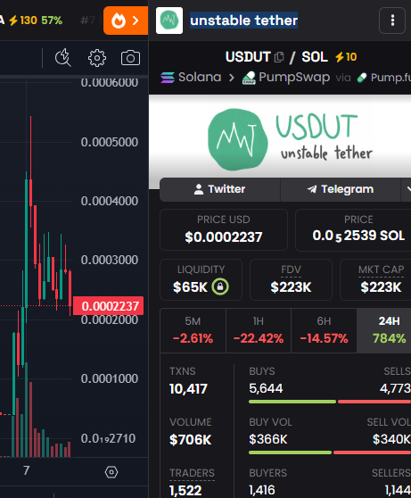The image size is (411, 498).
Task: Select the 5M timeframe tab
Action: click(x=193, y=330)
